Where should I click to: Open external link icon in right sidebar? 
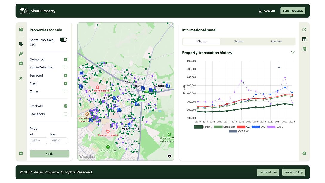point(304,30)
